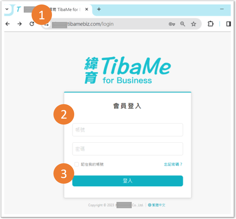The image size is (236, 219).
Task: Click the zoom magnifier icon in address bar
Action: (x=183, y=24)
